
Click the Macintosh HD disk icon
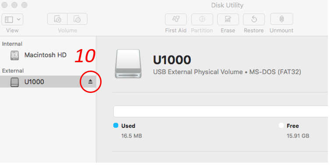point(14,55)
